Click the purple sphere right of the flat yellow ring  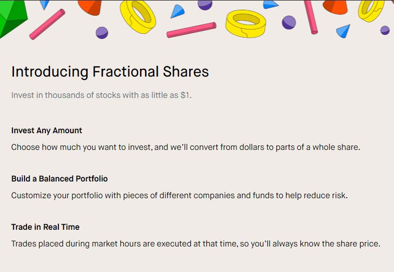tap(289, 22)
